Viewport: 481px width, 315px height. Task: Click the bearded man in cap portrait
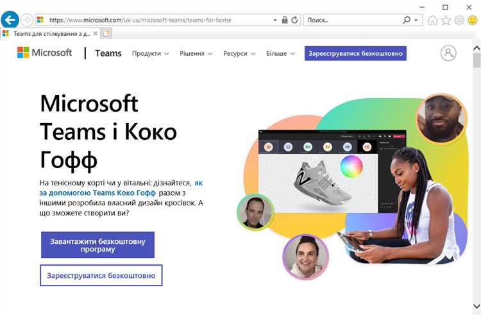point(441,119)
